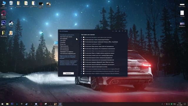Switch to Opera GX in the taskbar
This screenshot has width=188, height=106.
[41, 104]
